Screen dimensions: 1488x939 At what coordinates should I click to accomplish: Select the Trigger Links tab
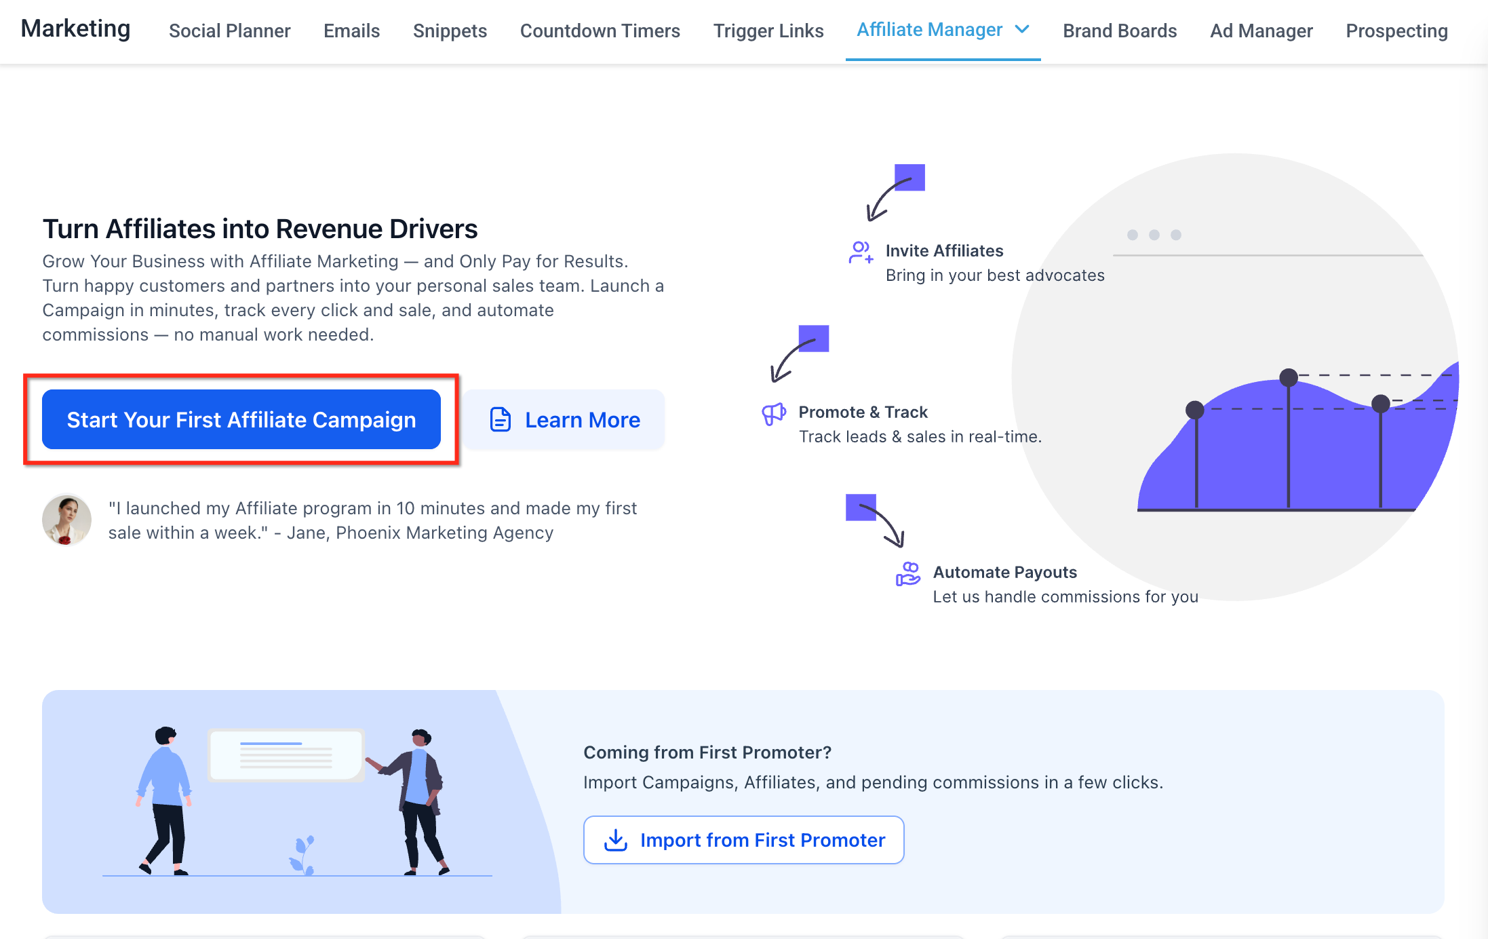coord(768,31)
